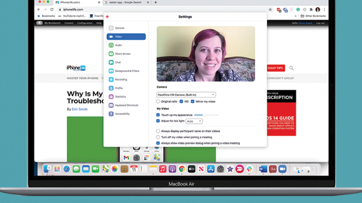Open Apple News in the dock
This screenshot has height=203, width=362.
click(201, 169)
